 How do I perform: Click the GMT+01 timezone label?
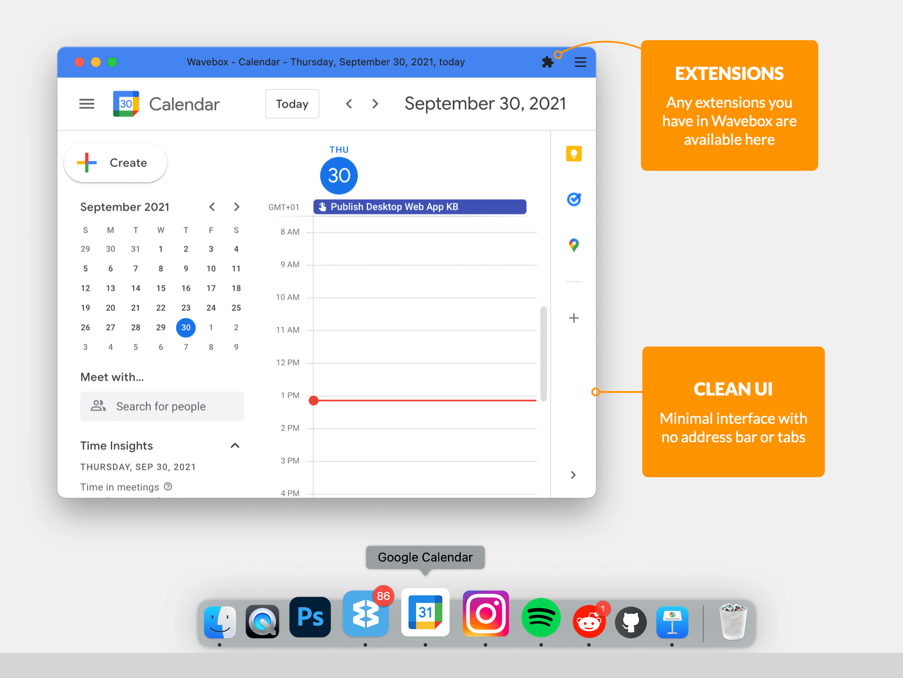point(284,207)
